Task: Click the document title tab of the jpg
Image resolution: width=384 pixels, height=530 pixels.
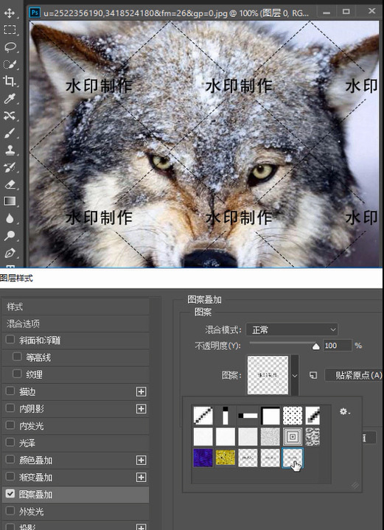Action: point(175,13)
